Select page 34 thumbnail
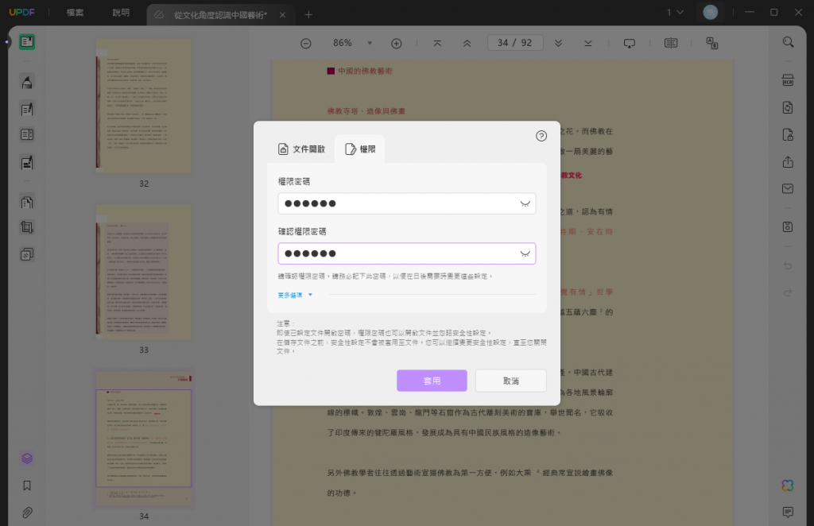 (x=144, y=439)
